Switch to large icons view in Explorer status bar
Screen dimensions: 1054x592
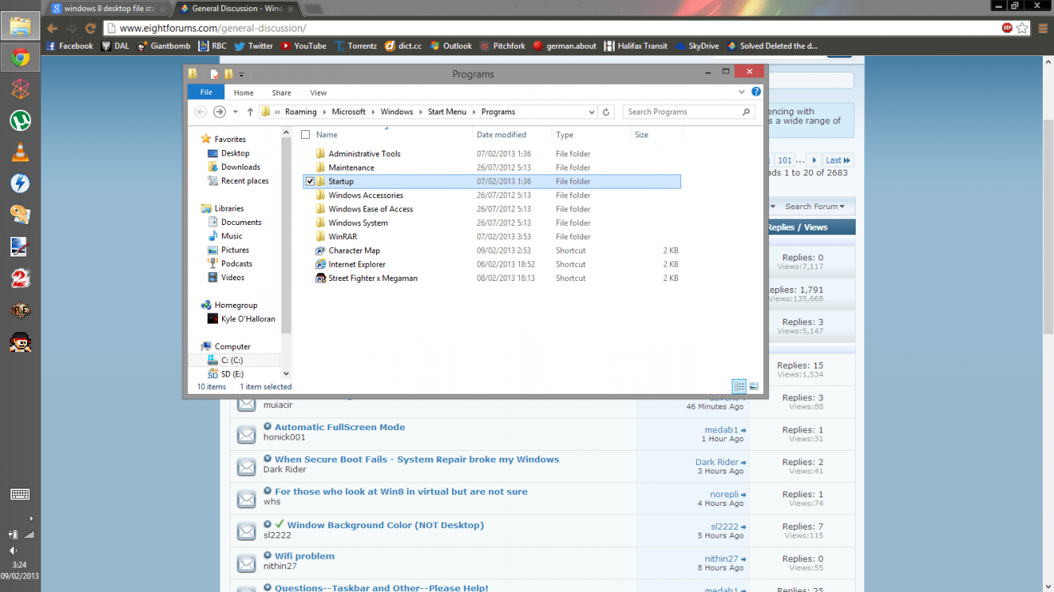pyautogui.click(x=754, y=386)
